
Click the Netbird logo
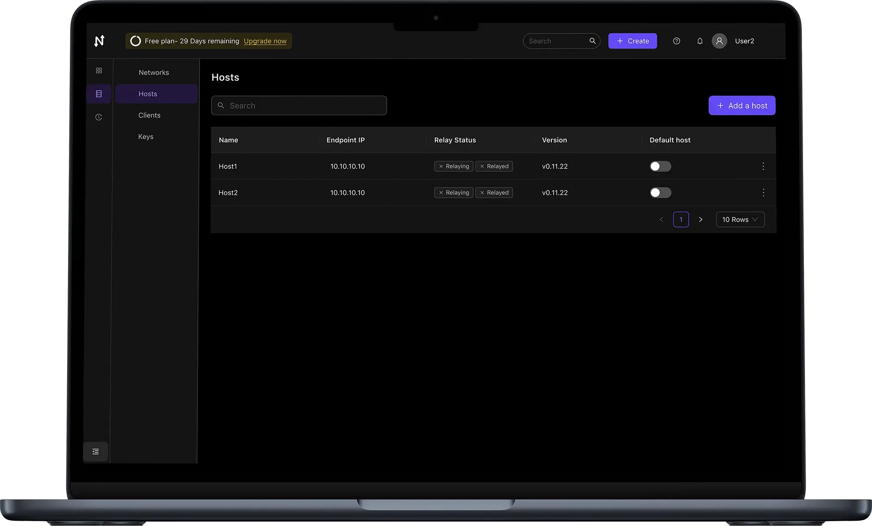(x=99, y=40)
